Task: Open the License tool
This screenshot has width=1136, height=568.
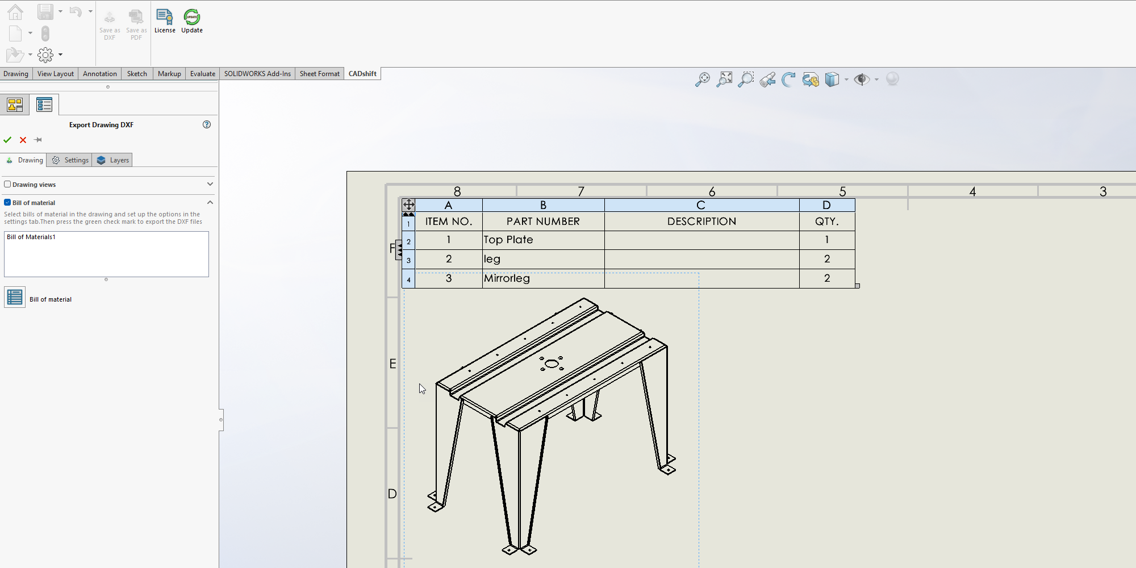Action: click(165, 21)
